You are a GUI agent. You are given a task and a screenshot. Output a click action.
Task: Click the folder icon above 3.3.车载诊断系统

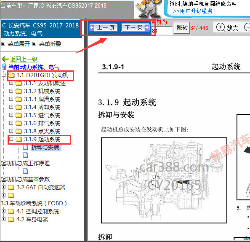click(11, 195)
